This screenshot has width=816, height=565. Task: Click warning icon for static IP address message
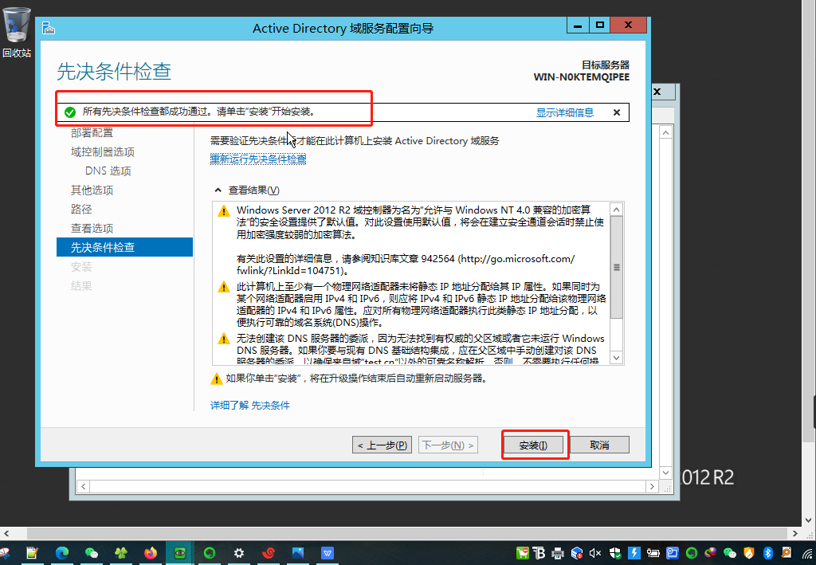(x=224, y=287)
